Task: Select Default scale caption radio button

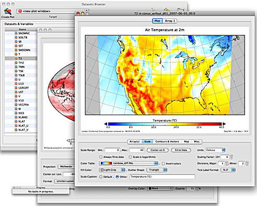Action: (x=101, y=177)
